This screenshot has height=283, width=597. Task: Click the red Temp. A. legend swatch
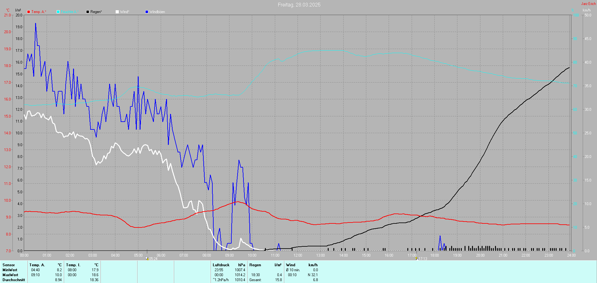point(29,12)
